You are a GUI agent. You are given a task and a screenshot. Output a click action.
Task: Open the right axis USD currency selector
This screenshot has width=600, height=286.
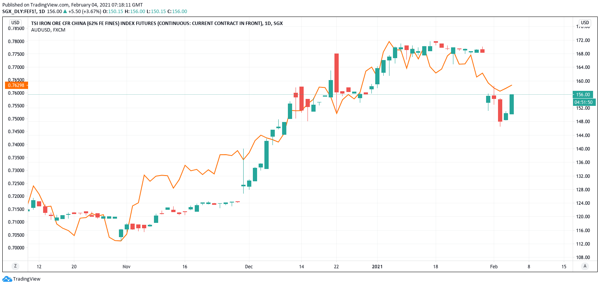coord(585,23)
